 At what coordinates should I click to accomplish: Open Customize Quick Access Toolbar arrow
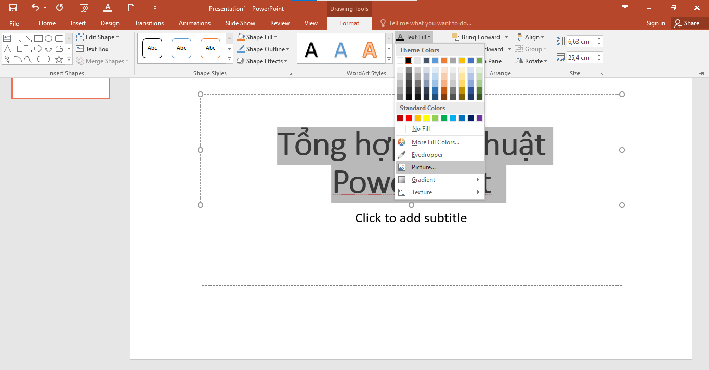(x=155, y=8)
